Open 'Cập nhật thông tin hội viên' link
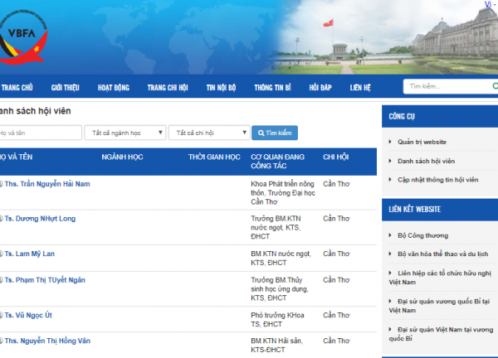The image size is (498, 358). (437, 180)
